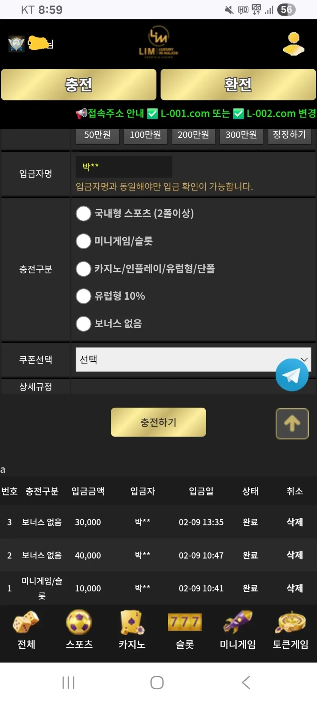Select 보너스 없음 radio option
The width and height of the screenshot is (317, 702).
pyautogui.click(x=84, y=324)
